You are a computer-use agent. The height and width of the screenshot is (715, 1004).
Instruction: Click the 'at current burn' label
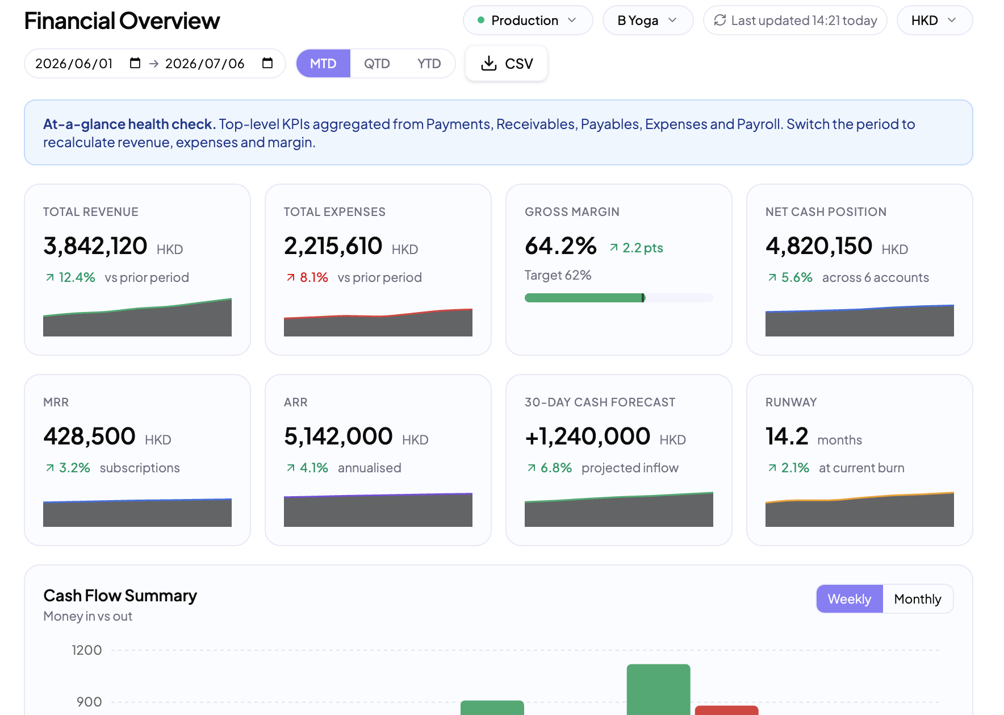[862, 468]
